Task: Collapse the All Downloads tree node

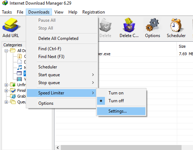Action: [6, 51]
